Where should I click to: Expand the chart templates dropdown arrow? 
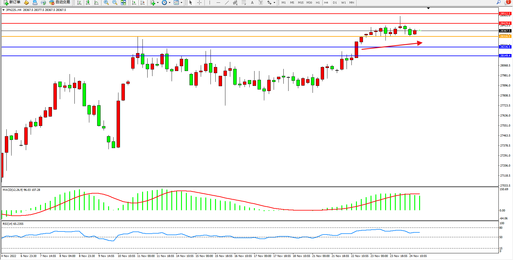[181, 2]
